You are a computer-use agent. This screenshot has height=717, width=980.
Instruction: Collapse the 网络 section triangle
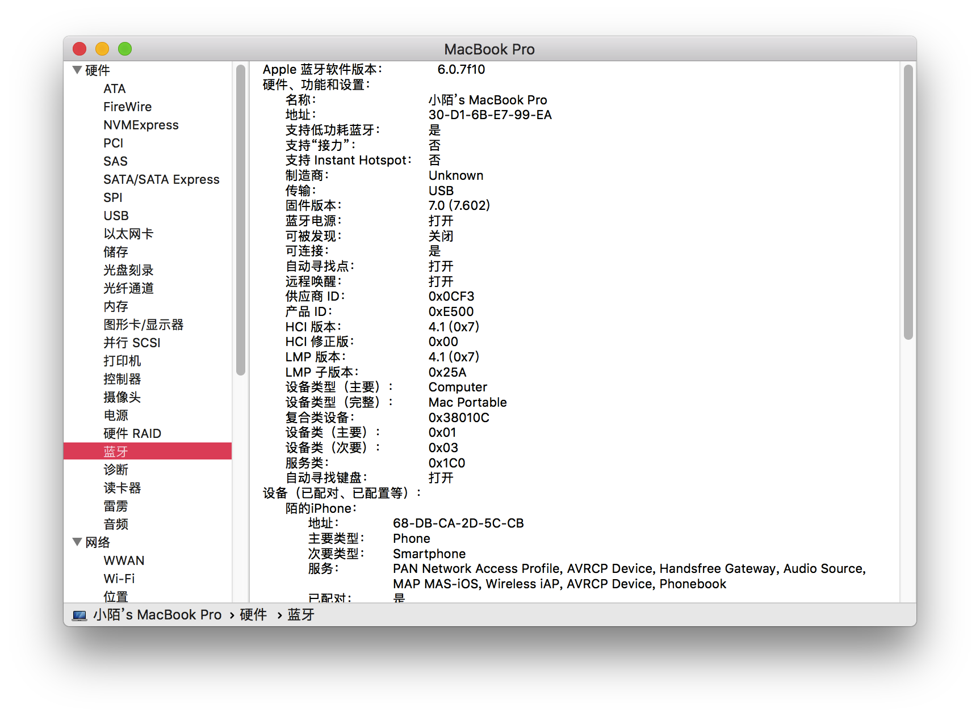pyautogui.click(x=77, y=542)
